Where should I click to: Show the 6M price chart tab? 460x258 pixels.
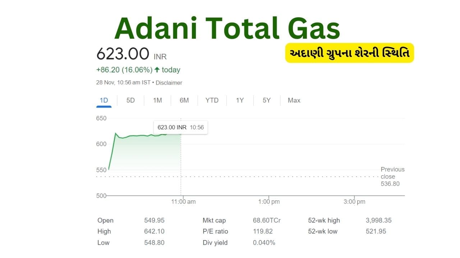(x=184, y=100)
